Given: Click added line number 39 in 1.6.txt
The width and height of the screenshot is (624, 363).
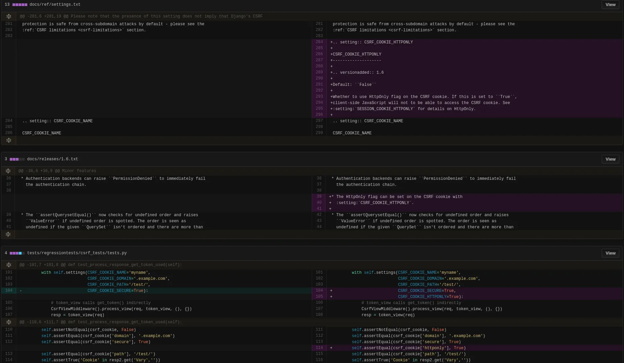Looking at the screenshot, I should (319, 197).
